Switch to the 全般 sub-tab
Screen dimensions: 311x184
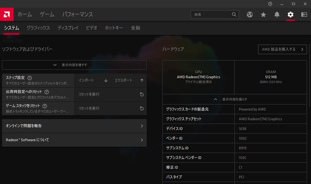point(135,28)
